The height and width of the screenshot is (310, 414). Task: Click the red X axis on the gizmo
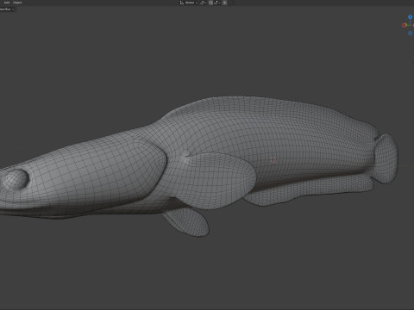point(404,25)
